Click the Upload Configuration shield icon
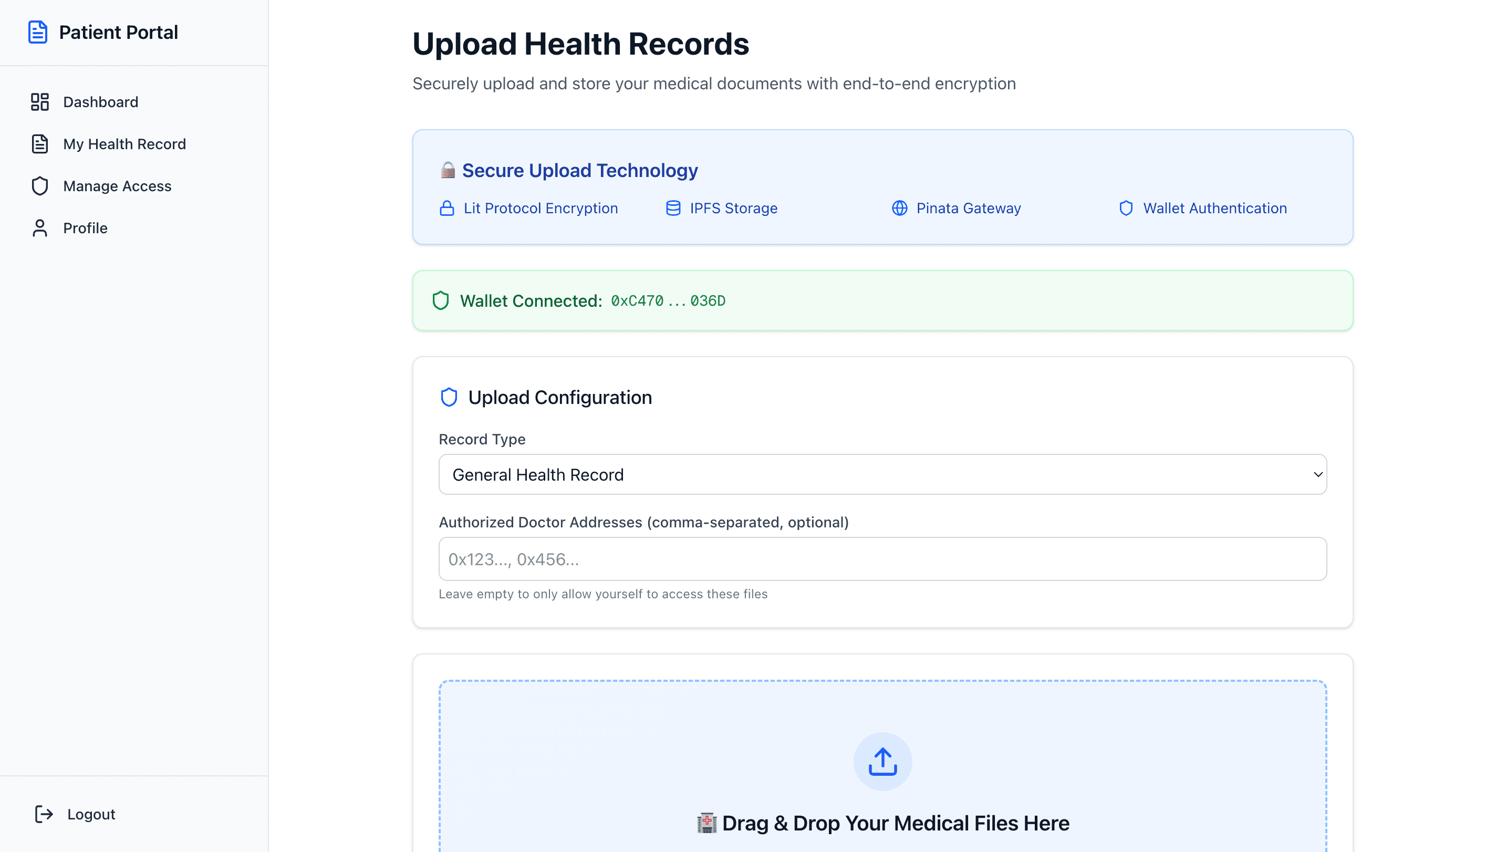Screen dimensions: 1496x852 449,397
